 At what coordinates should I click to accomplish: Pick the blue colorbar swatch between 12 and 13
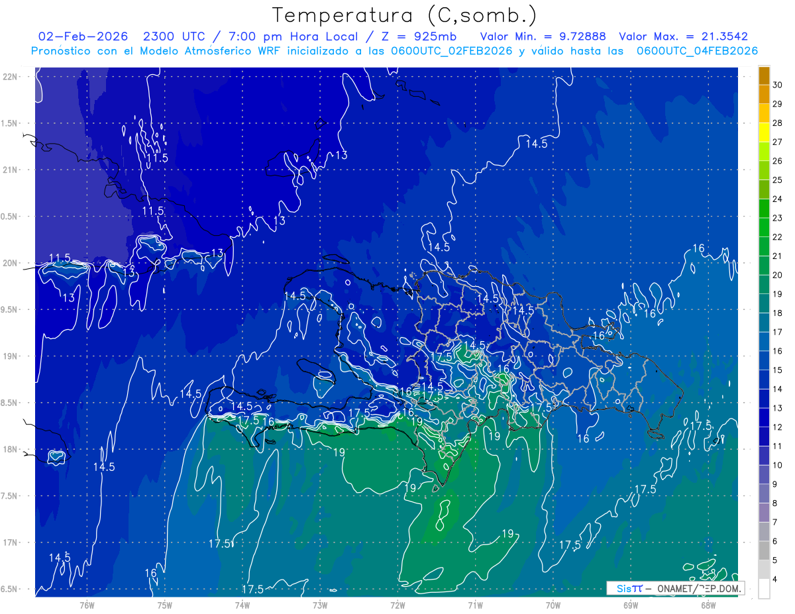[764, 417]
